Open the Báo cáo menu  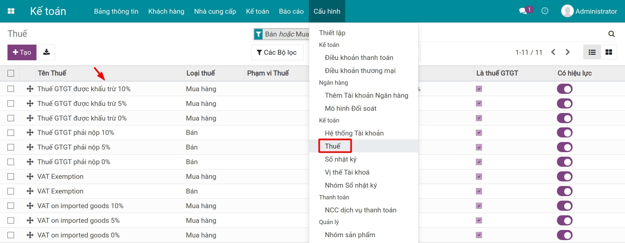[x=291, y=11]
